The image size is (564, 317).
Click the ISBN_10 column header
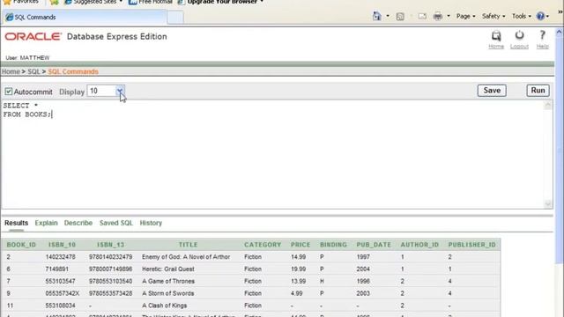pyautogui.click(x=62, y=245)
